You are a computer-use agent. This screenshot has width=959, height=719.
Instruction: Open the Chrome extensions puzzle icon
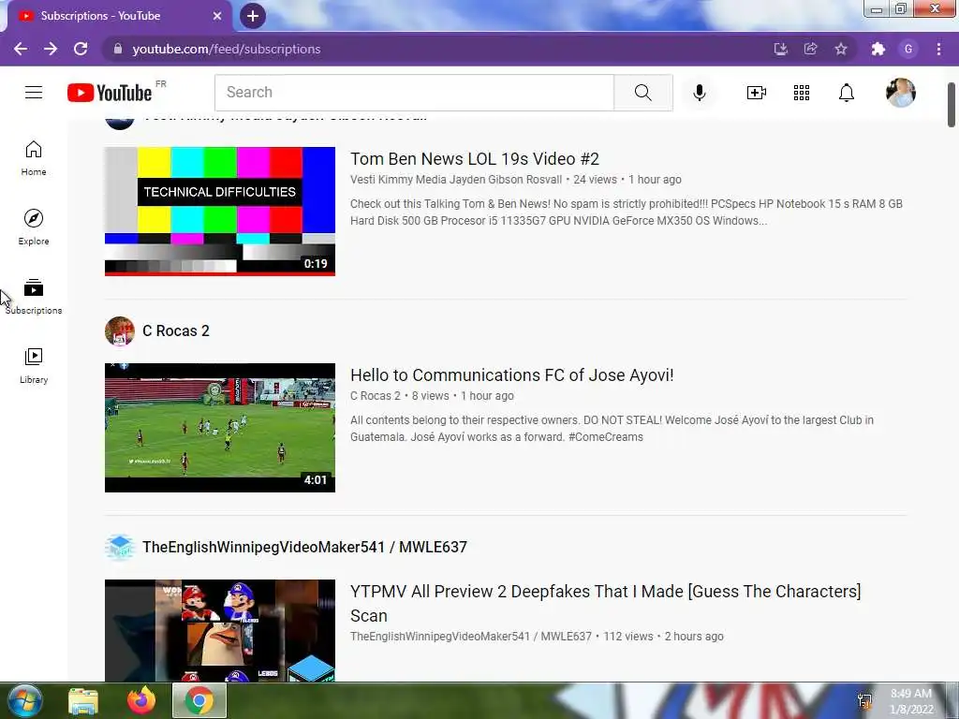click(878, 49)
